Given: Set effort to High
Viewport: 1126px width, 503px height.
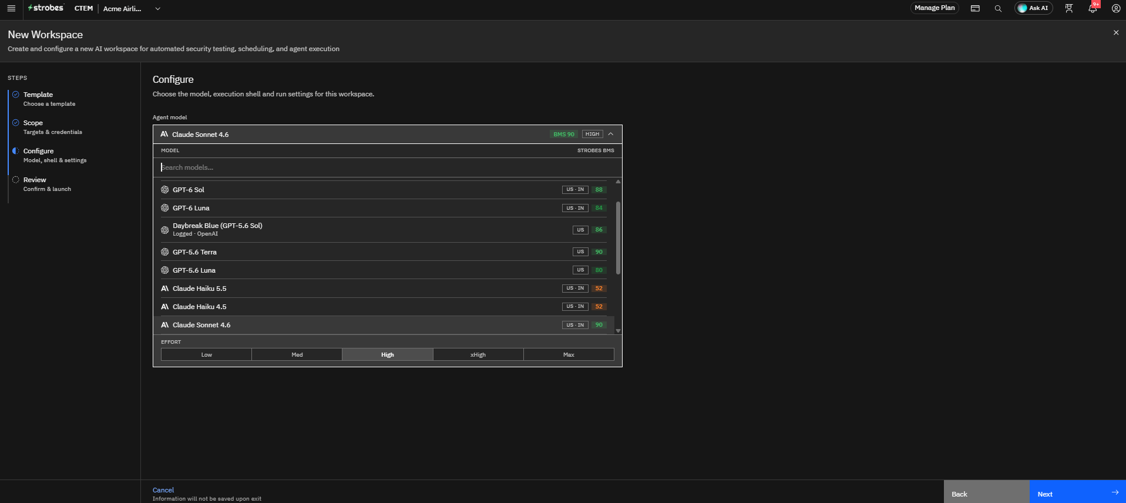Looking at the screenshot, I should click(388, 354).
